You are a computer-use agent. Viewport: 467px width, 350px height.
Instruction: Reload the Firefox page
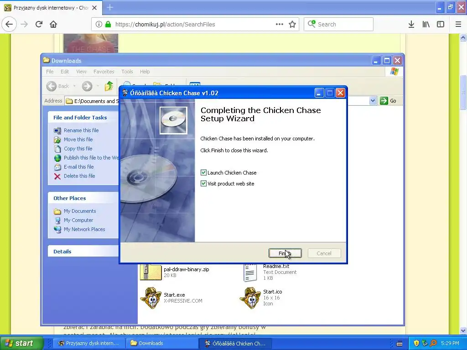[x=39, y=24]
